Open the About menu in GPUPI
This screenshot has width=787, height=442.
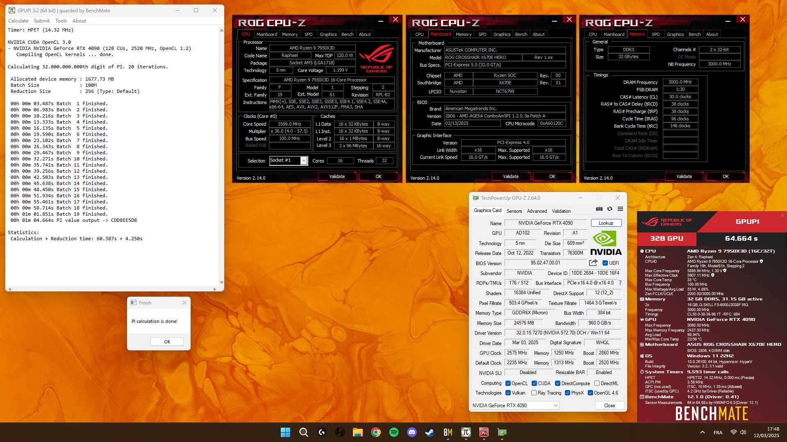click(x=79, y=21)
